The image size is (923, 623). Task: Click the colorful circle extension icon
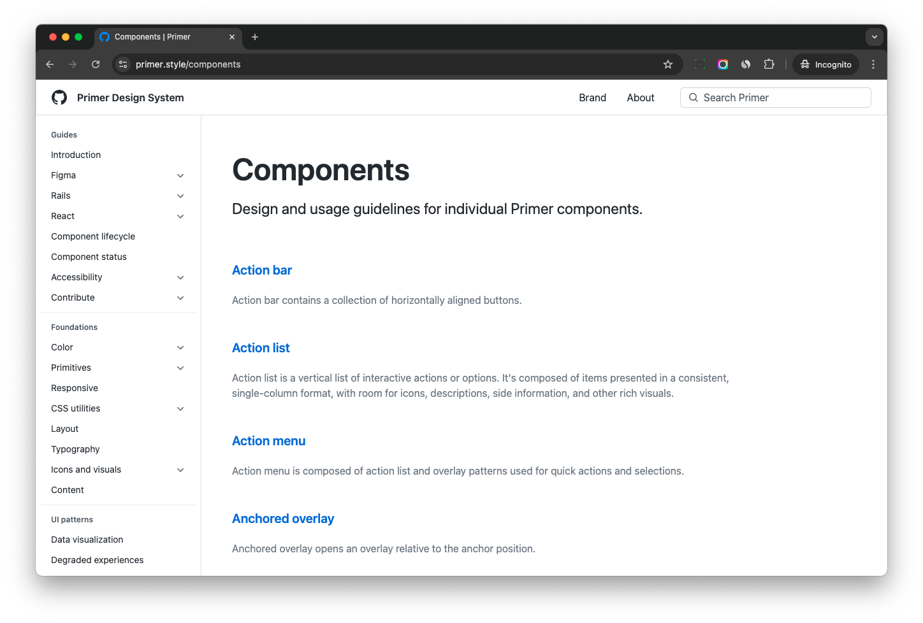(x=723, y=64)
